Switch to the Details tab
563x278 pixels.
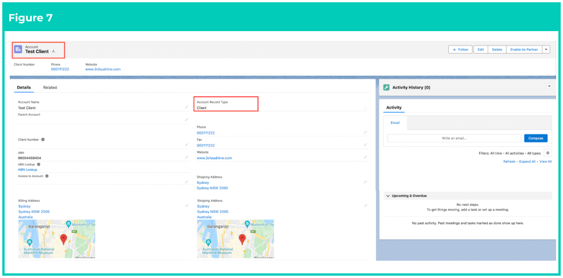click(24, 87)
